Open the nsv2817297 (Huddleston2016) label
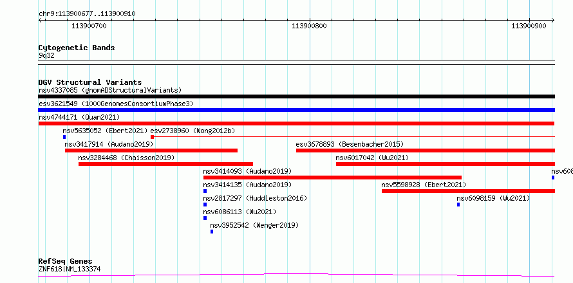 click(255, 198)
